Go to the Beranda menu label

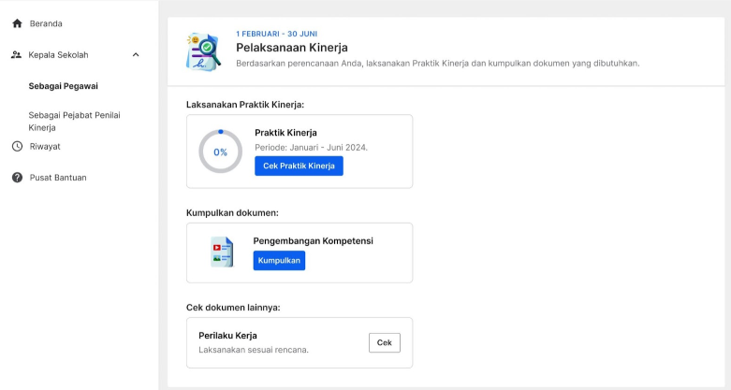coord(46,23)
